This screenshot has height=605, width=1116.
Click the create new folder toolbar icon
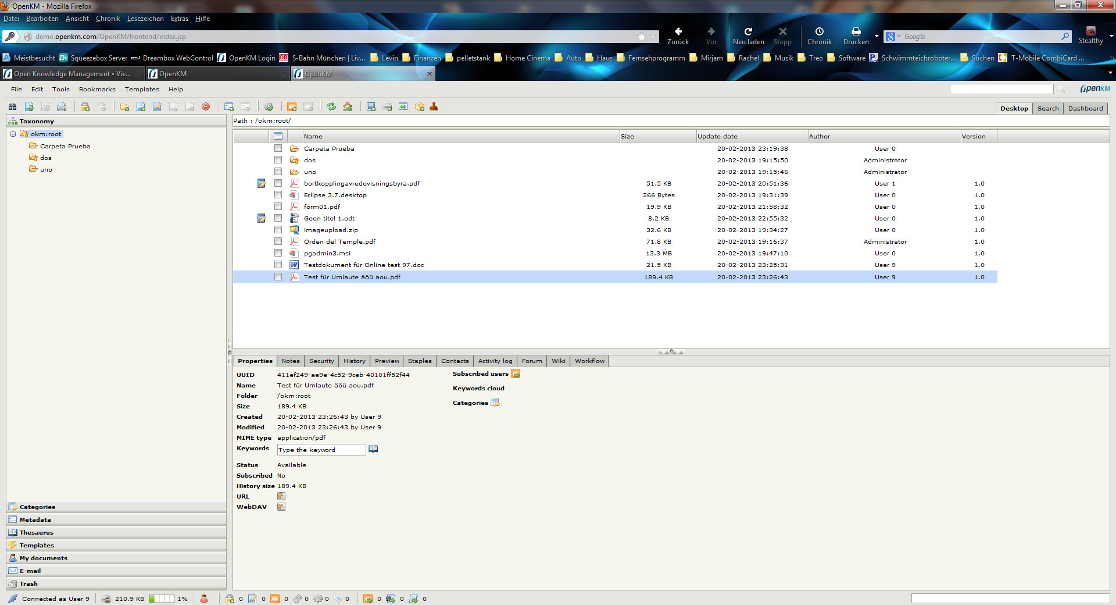point(124,106)
